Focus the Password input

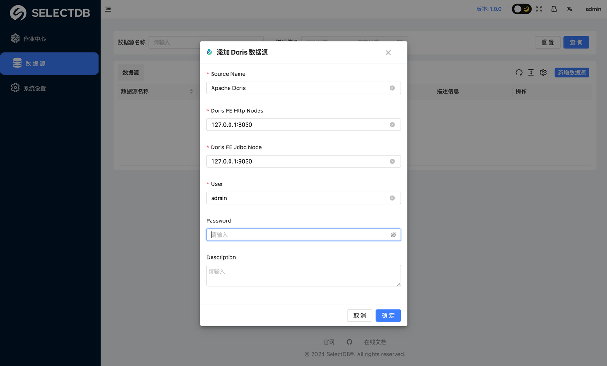pyautogui.click(x=303, y=235)
